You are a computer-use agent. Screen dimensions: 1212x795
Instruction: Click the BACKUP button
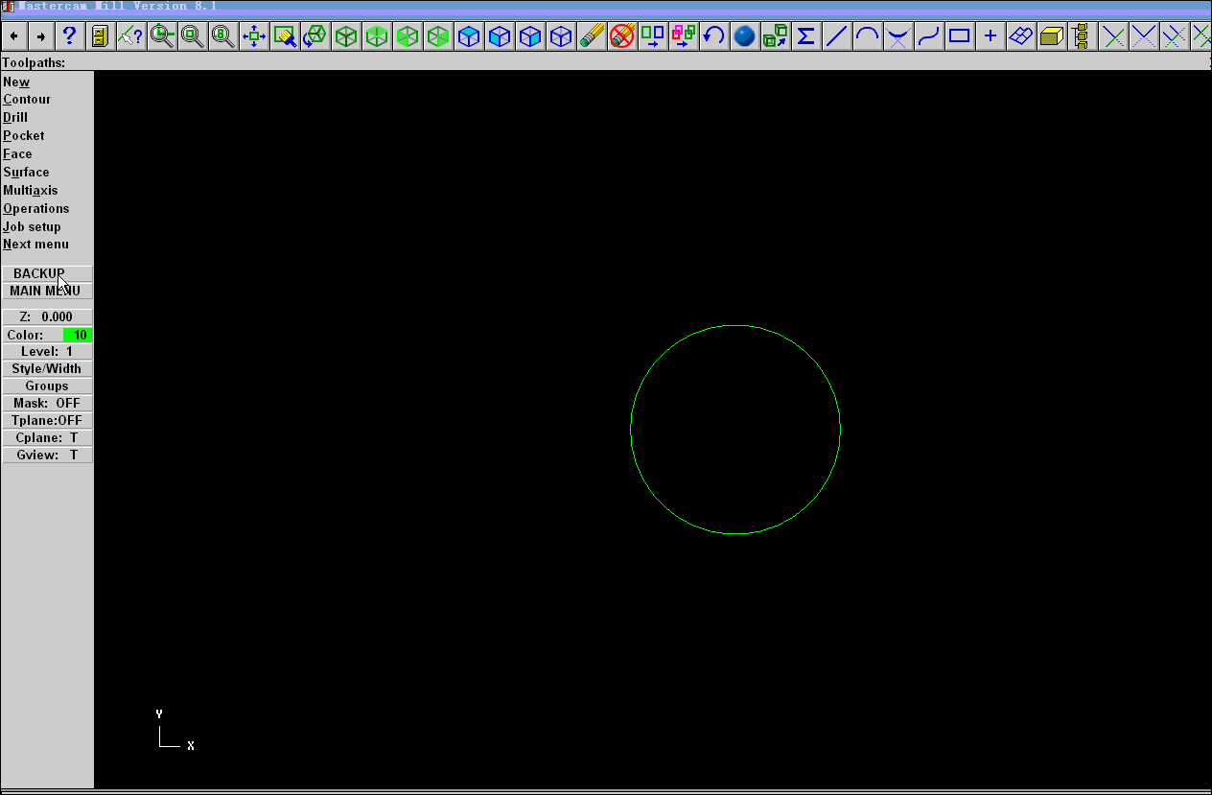47,273
